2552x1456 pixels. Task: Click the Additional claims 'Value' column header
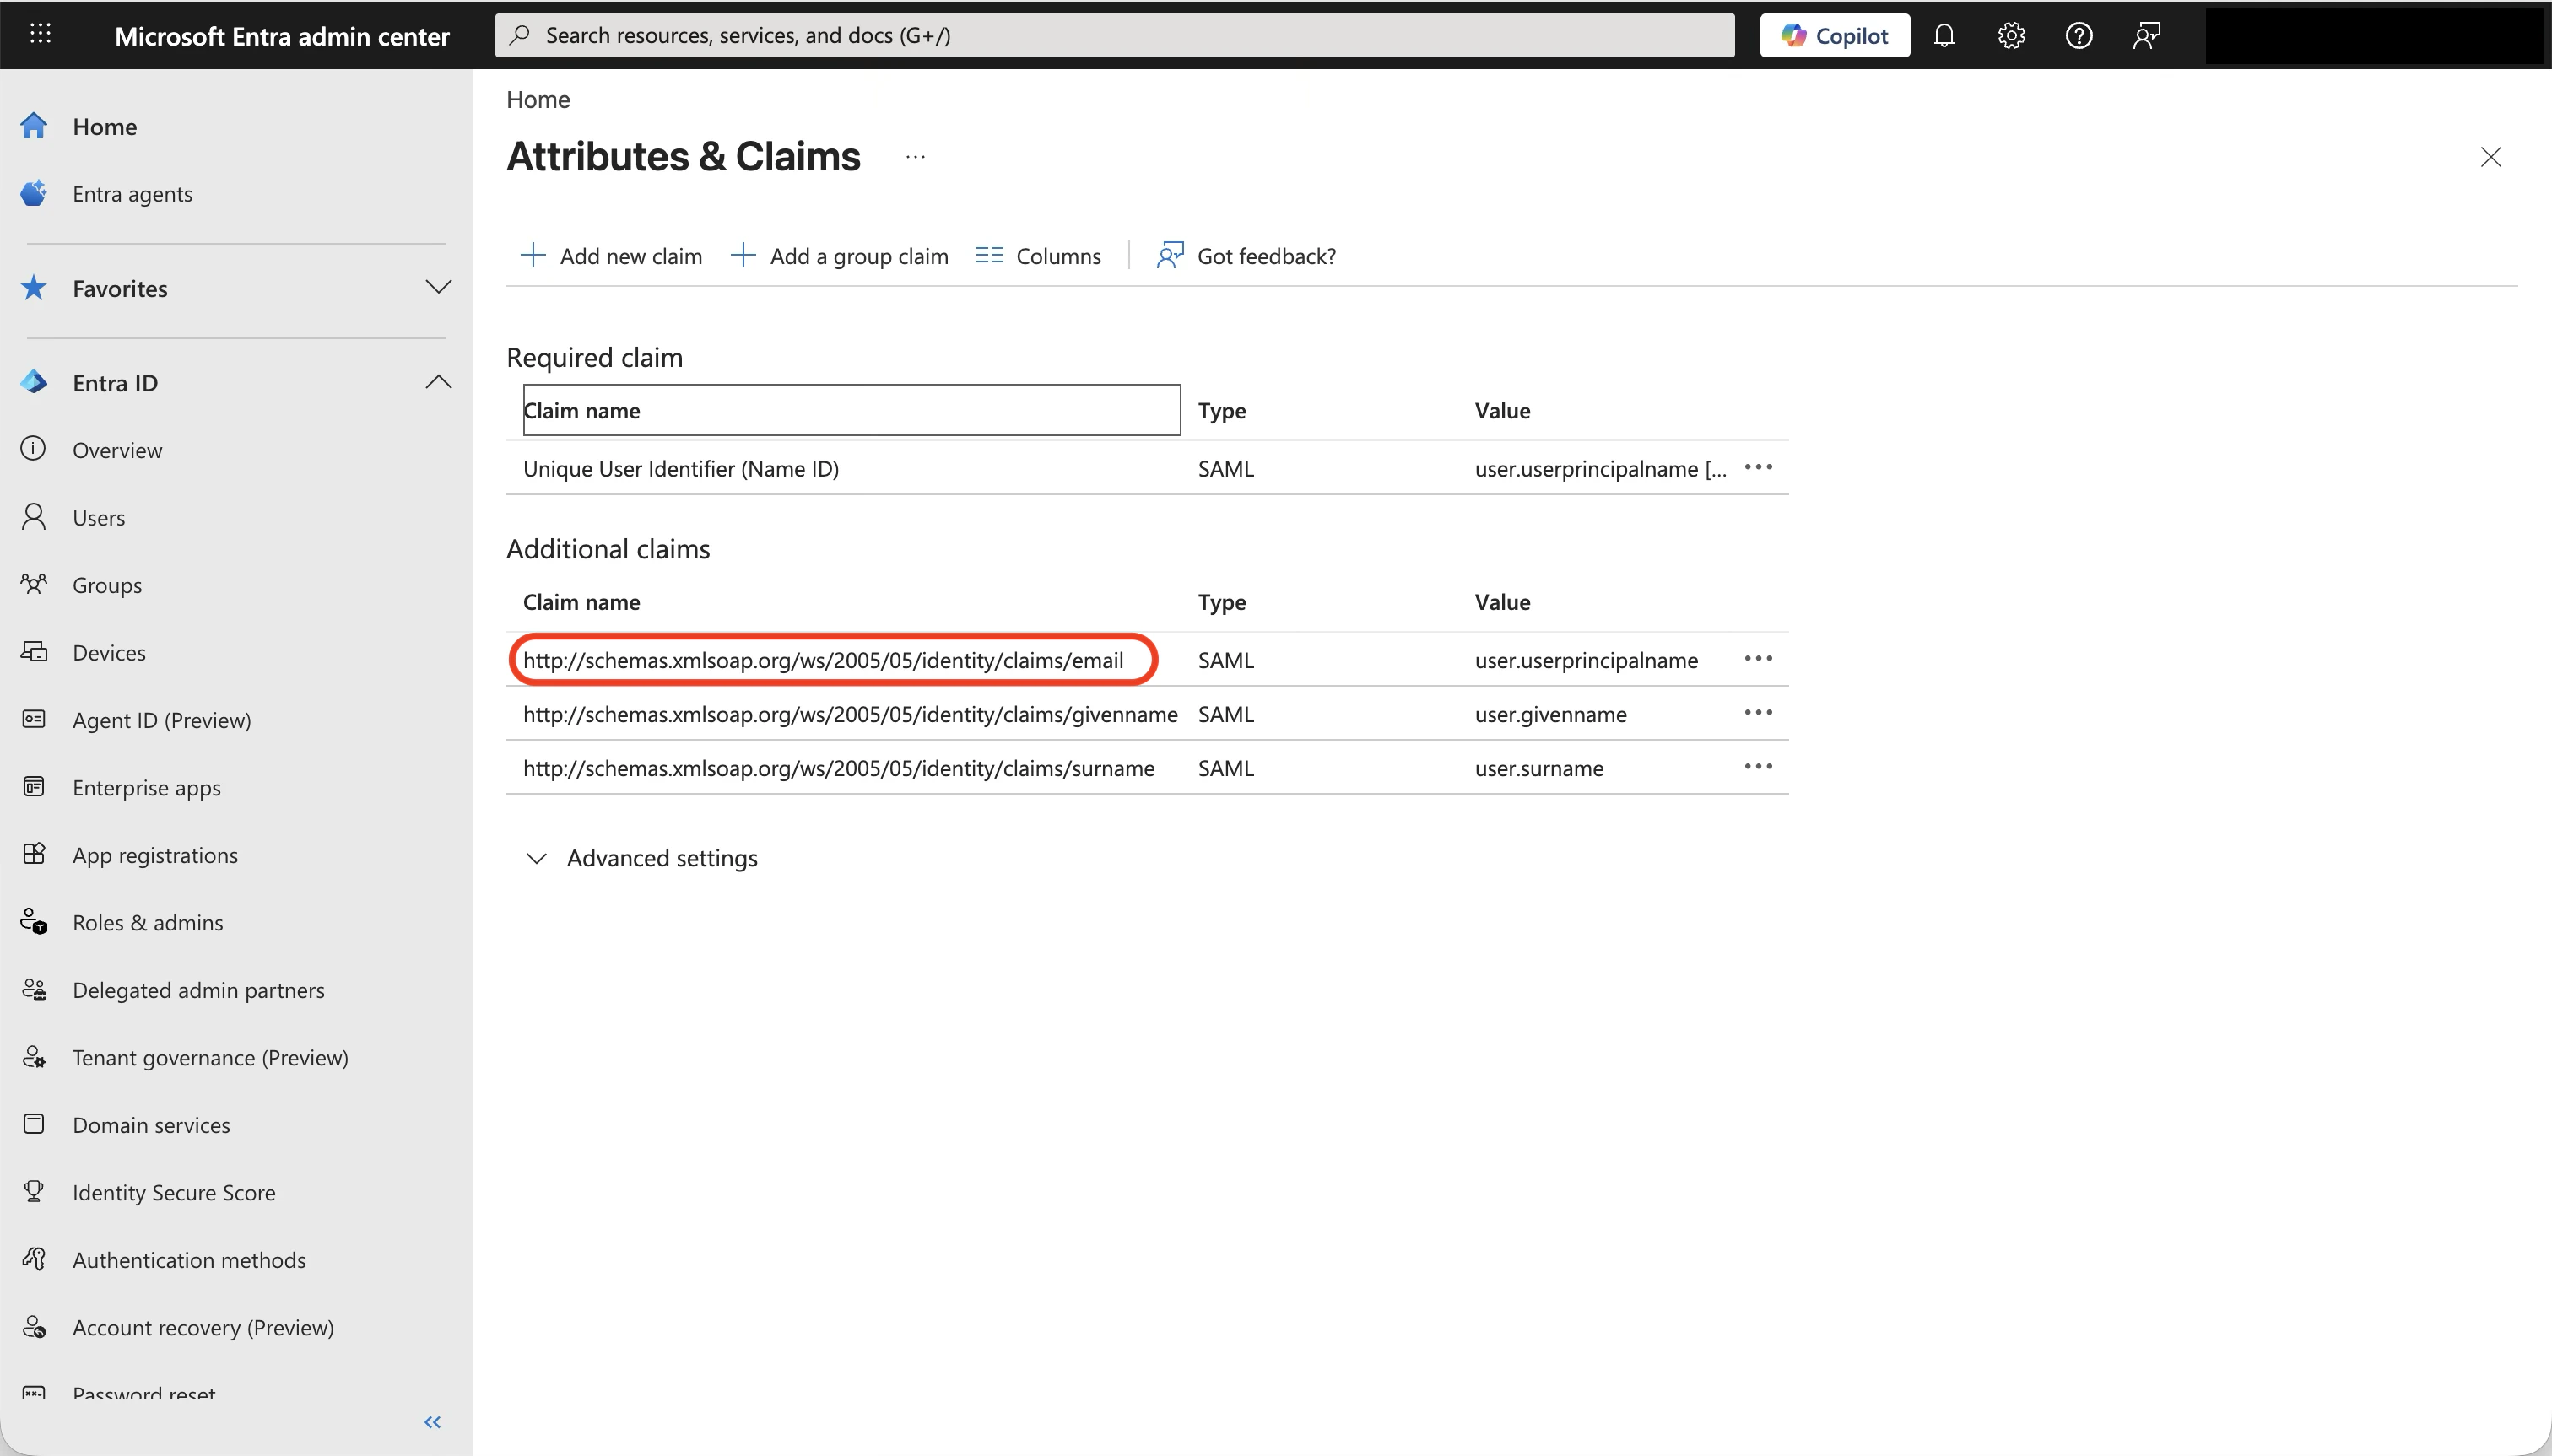point(1502,602)
